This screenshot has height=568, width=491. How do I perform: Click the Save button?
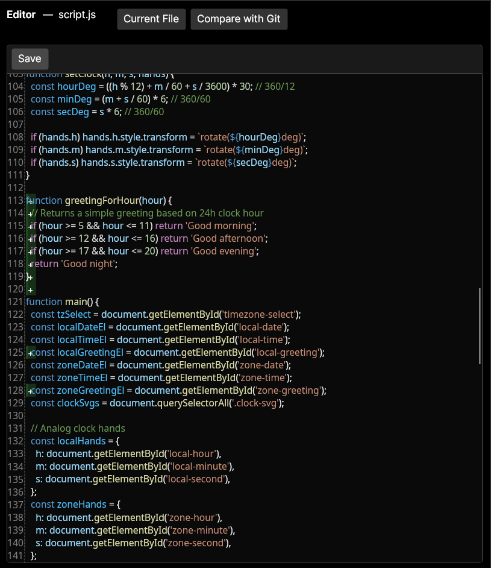[29, 58]
